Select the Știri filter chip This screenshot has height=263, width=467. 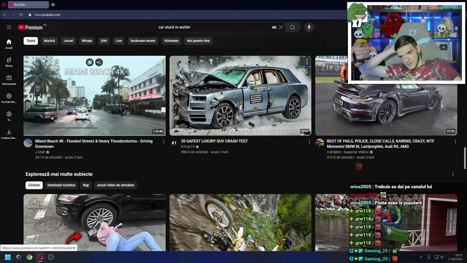[x=104, y=41]
